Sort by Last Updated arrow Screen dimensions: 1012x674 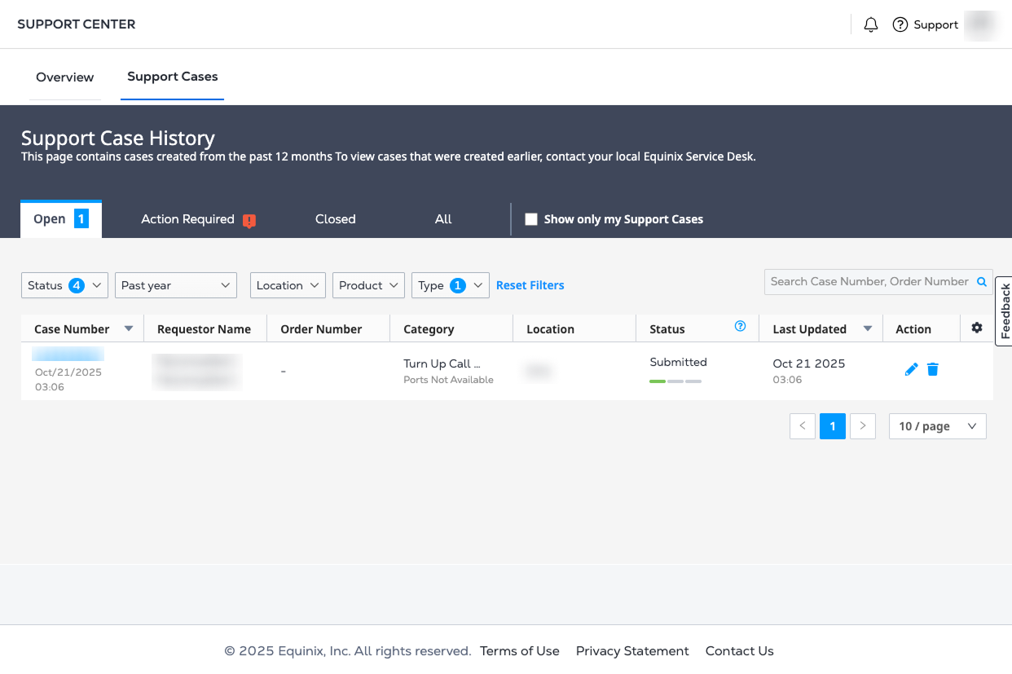(868, 329)
